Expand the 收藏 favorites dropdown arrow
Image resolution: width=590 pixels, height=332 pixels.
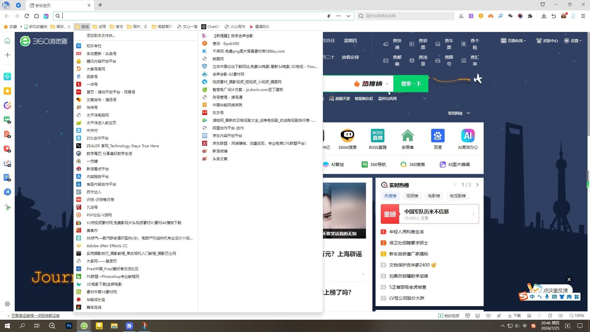[x=21, y=27]
